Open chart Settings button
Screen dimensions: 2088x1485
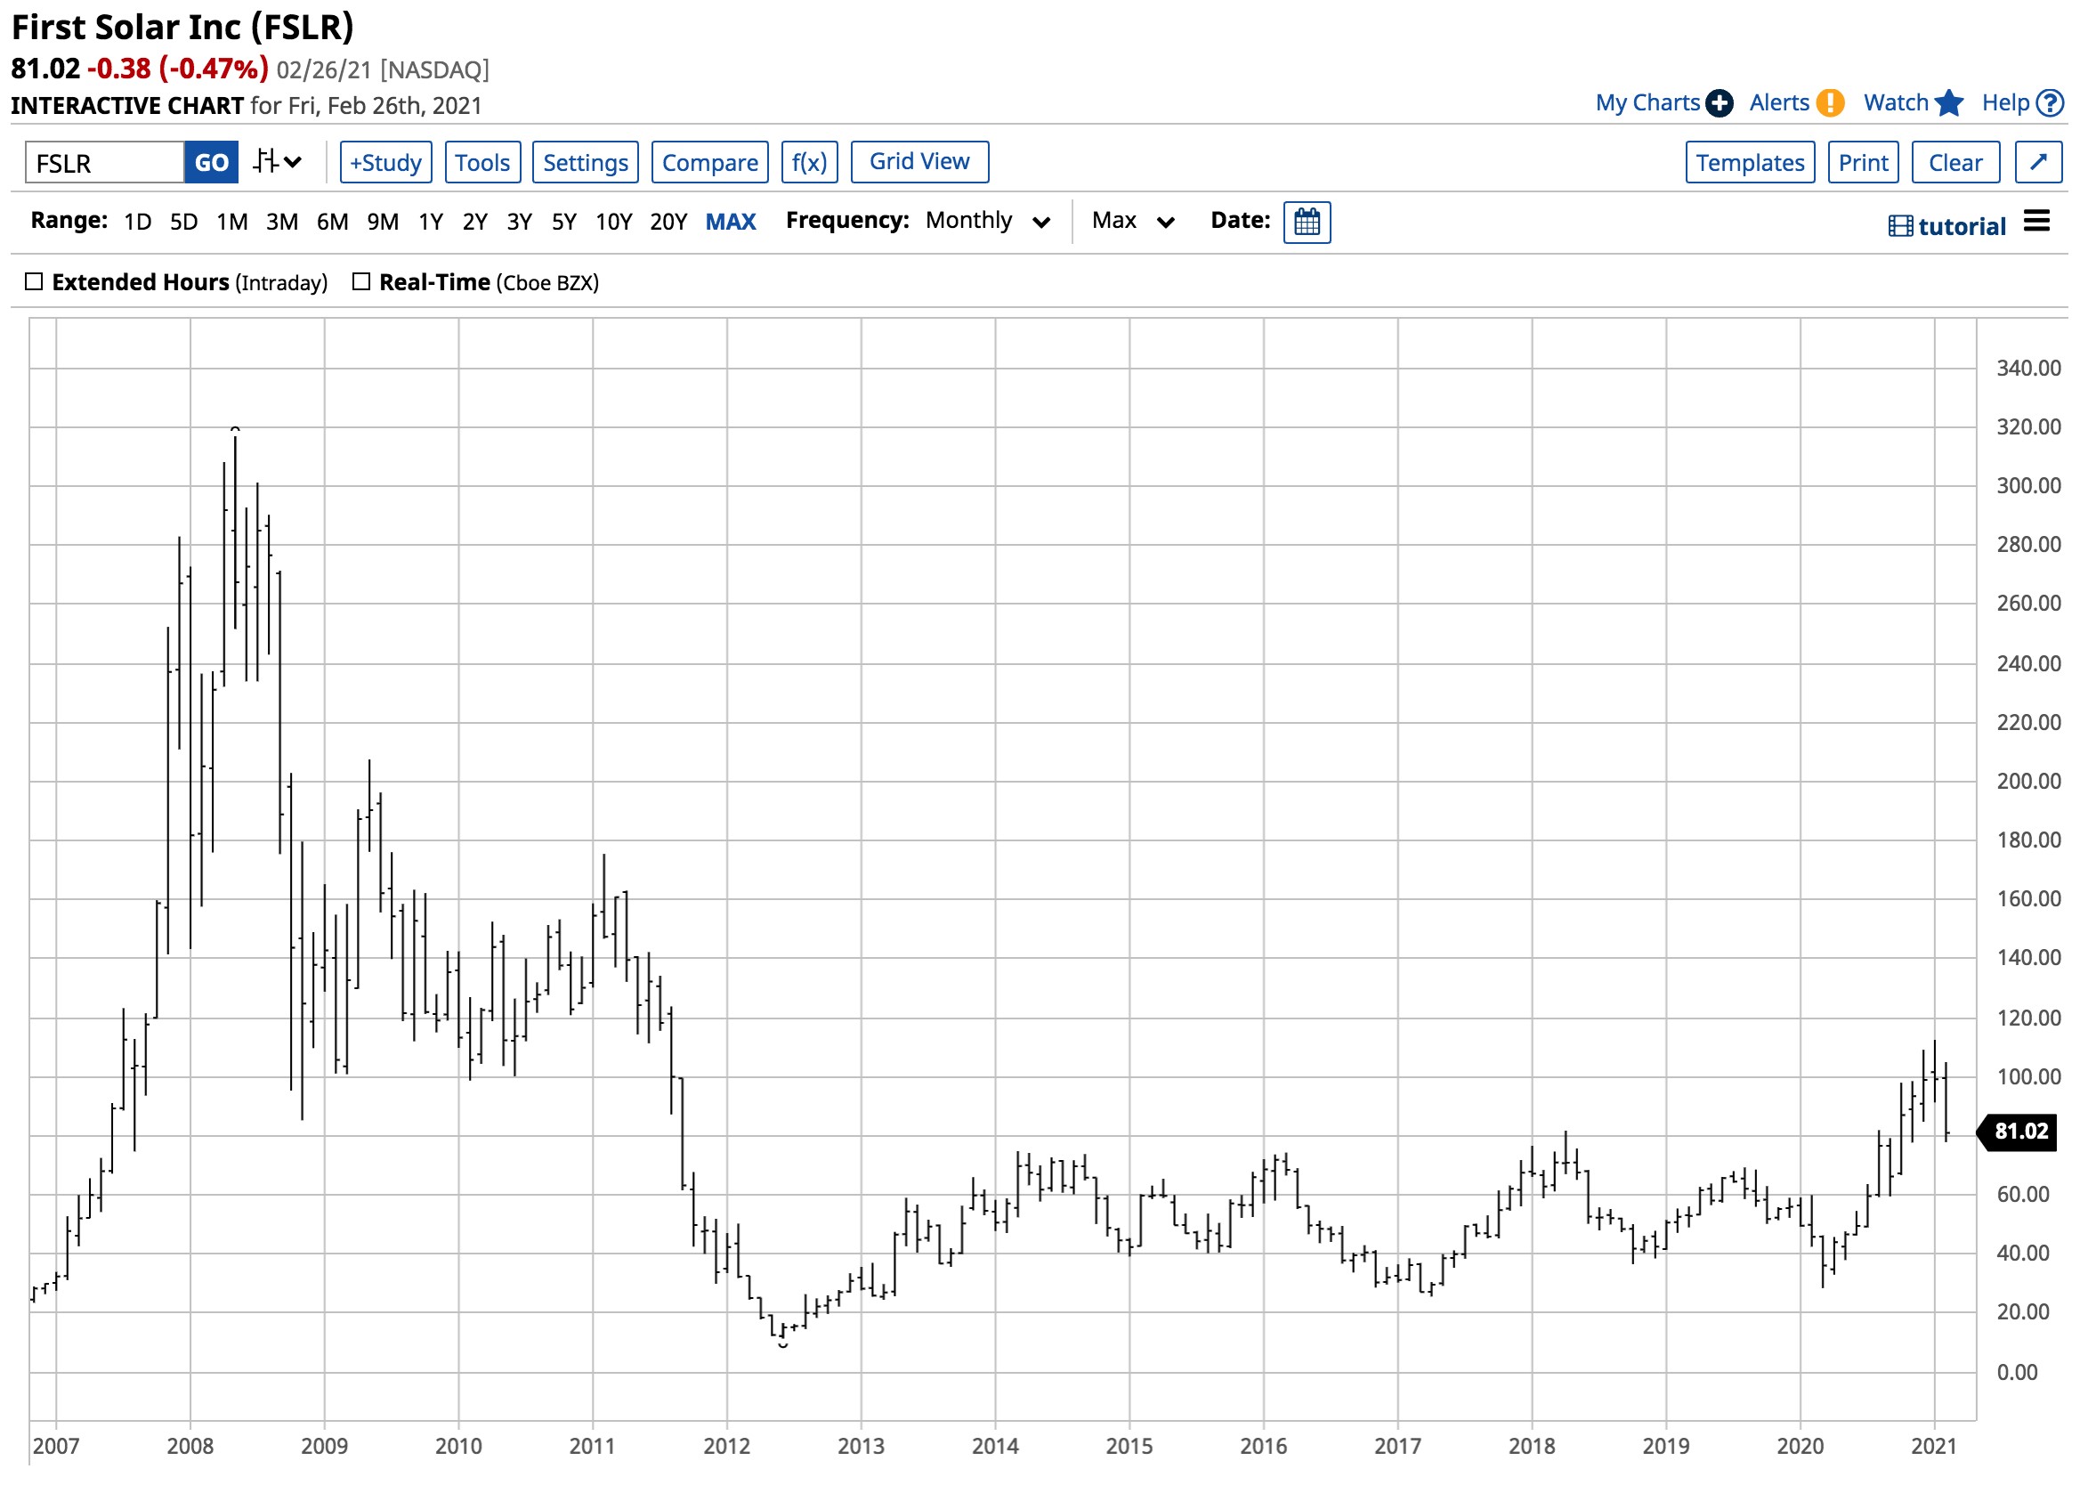coord(585,163)
